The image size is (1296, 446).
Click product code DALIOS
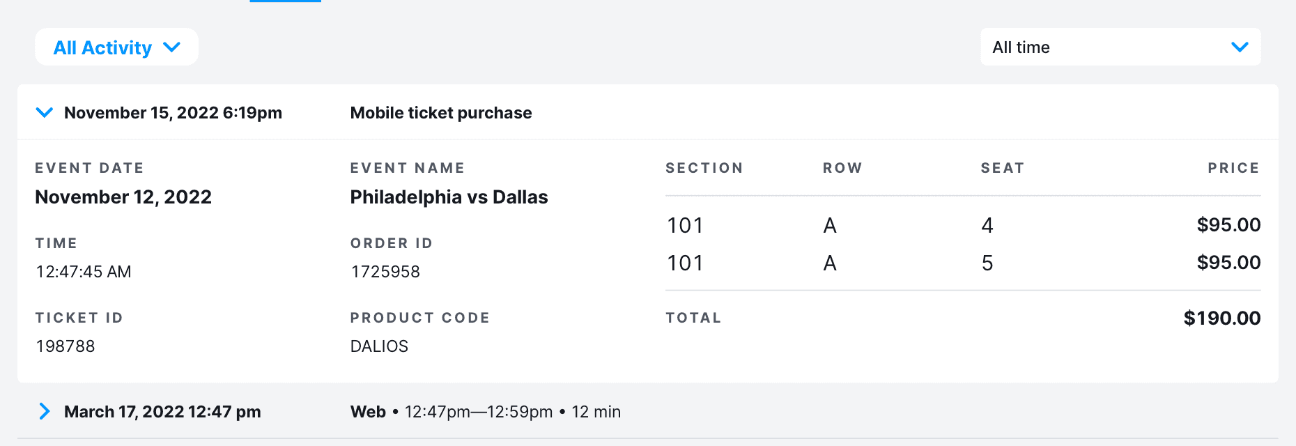tap(379, 346)
